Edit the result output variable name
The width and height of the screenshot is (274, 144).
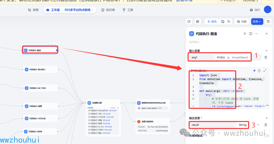tap(212, 125)
